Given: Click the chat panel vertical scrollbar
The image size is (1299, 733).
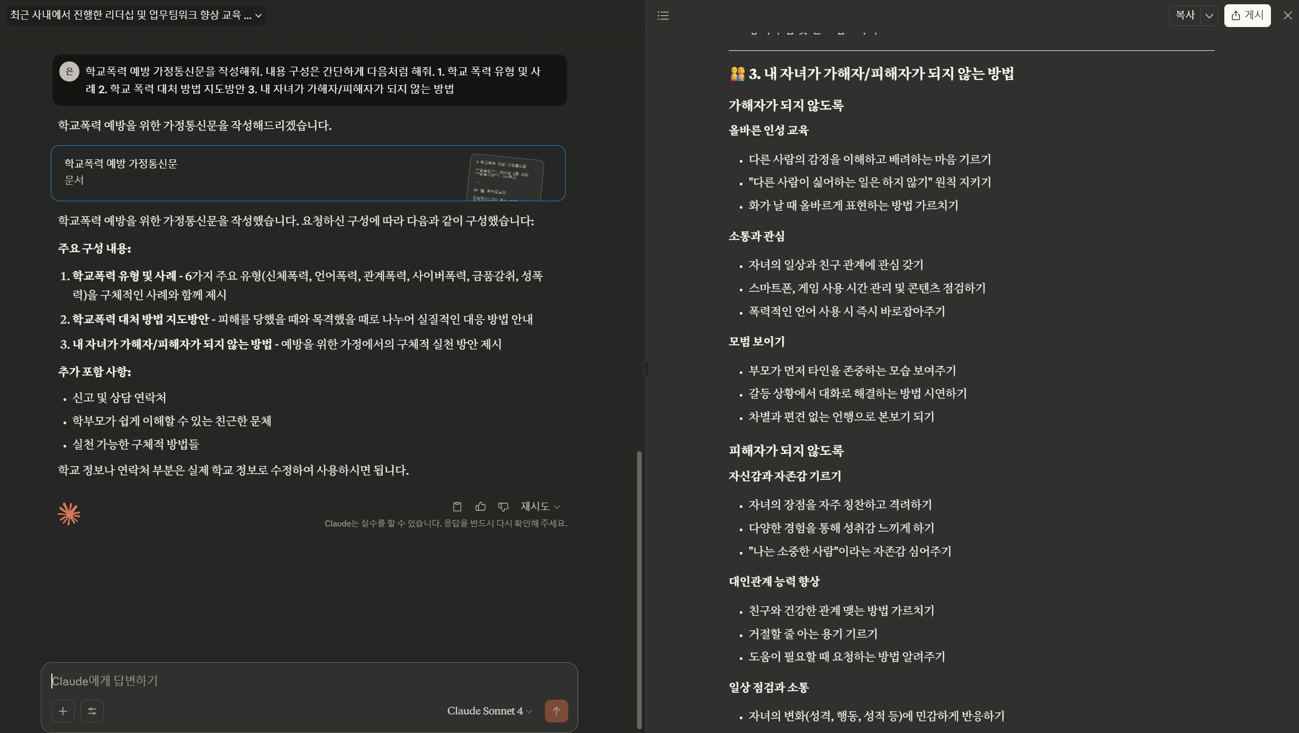Looking at the screenshot, I should click(x=639, y=588).
